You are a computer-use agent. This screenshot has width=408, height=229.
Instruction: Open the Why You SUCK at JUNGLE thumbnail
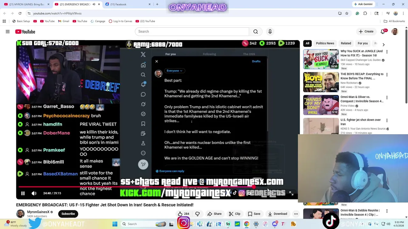click(321, 59)
